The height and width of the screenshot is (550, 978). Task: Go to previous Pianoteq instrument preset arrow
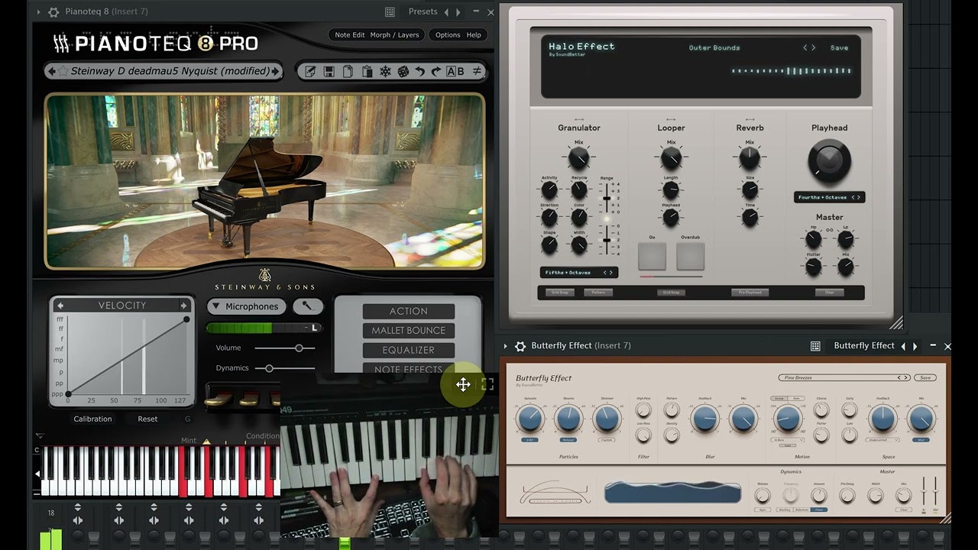point(52,71)
